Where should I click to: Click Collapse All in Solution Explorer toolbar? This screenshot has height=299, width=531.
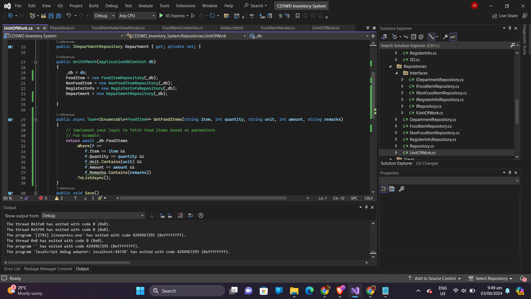point(413,37)
